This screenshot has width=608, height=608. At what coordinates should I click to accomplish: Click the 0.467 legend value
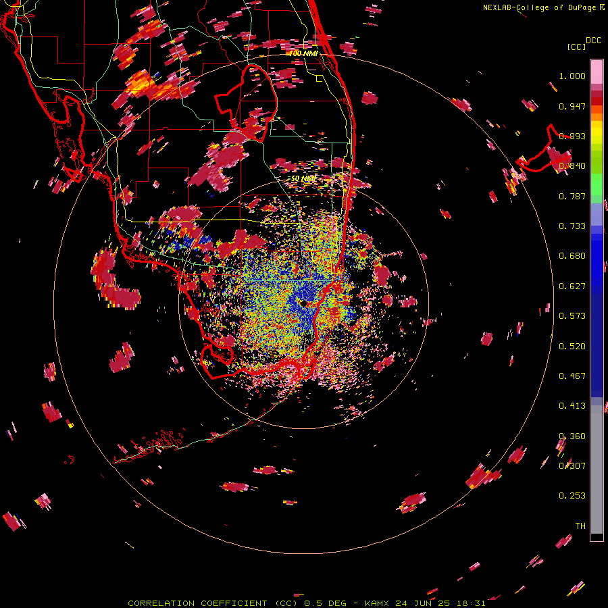pyautogui.click(x=572, y=376)
